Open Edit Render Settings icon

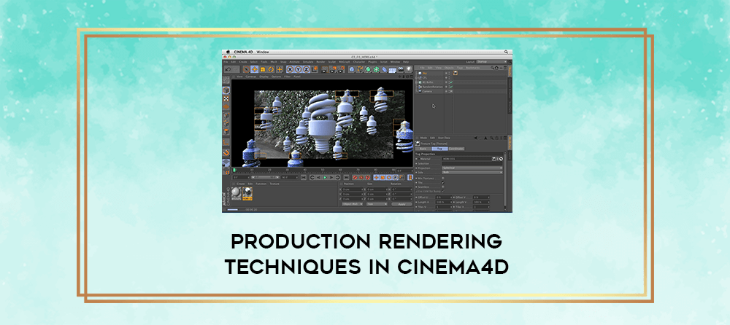tap(341, 69)
